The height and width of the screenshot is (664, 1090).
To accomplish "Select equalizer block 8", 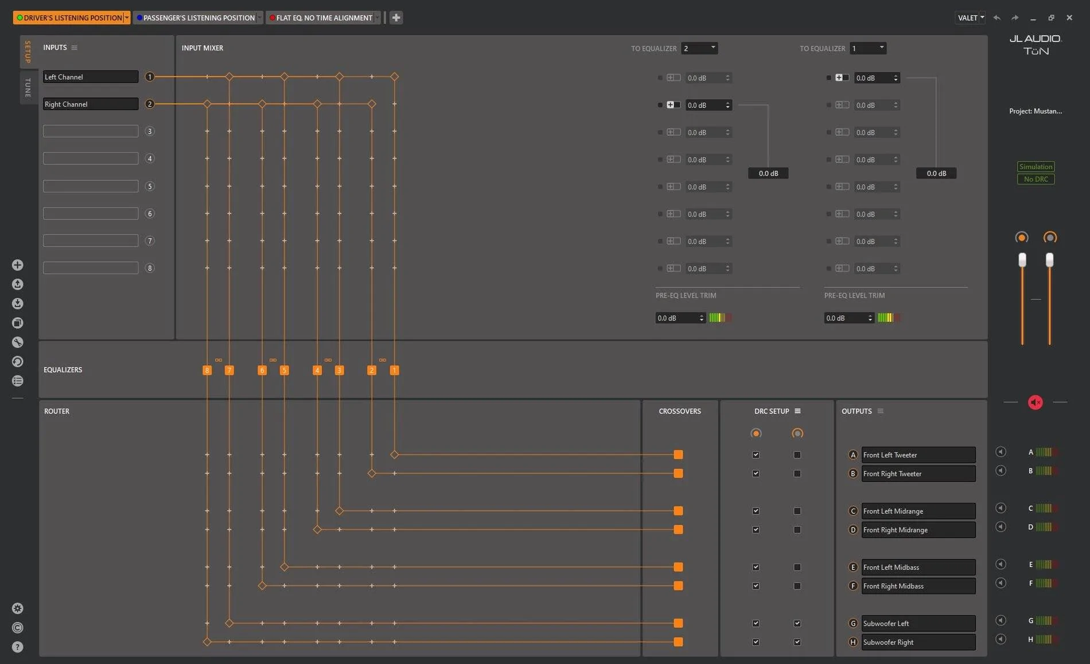I will pos(207,370).
